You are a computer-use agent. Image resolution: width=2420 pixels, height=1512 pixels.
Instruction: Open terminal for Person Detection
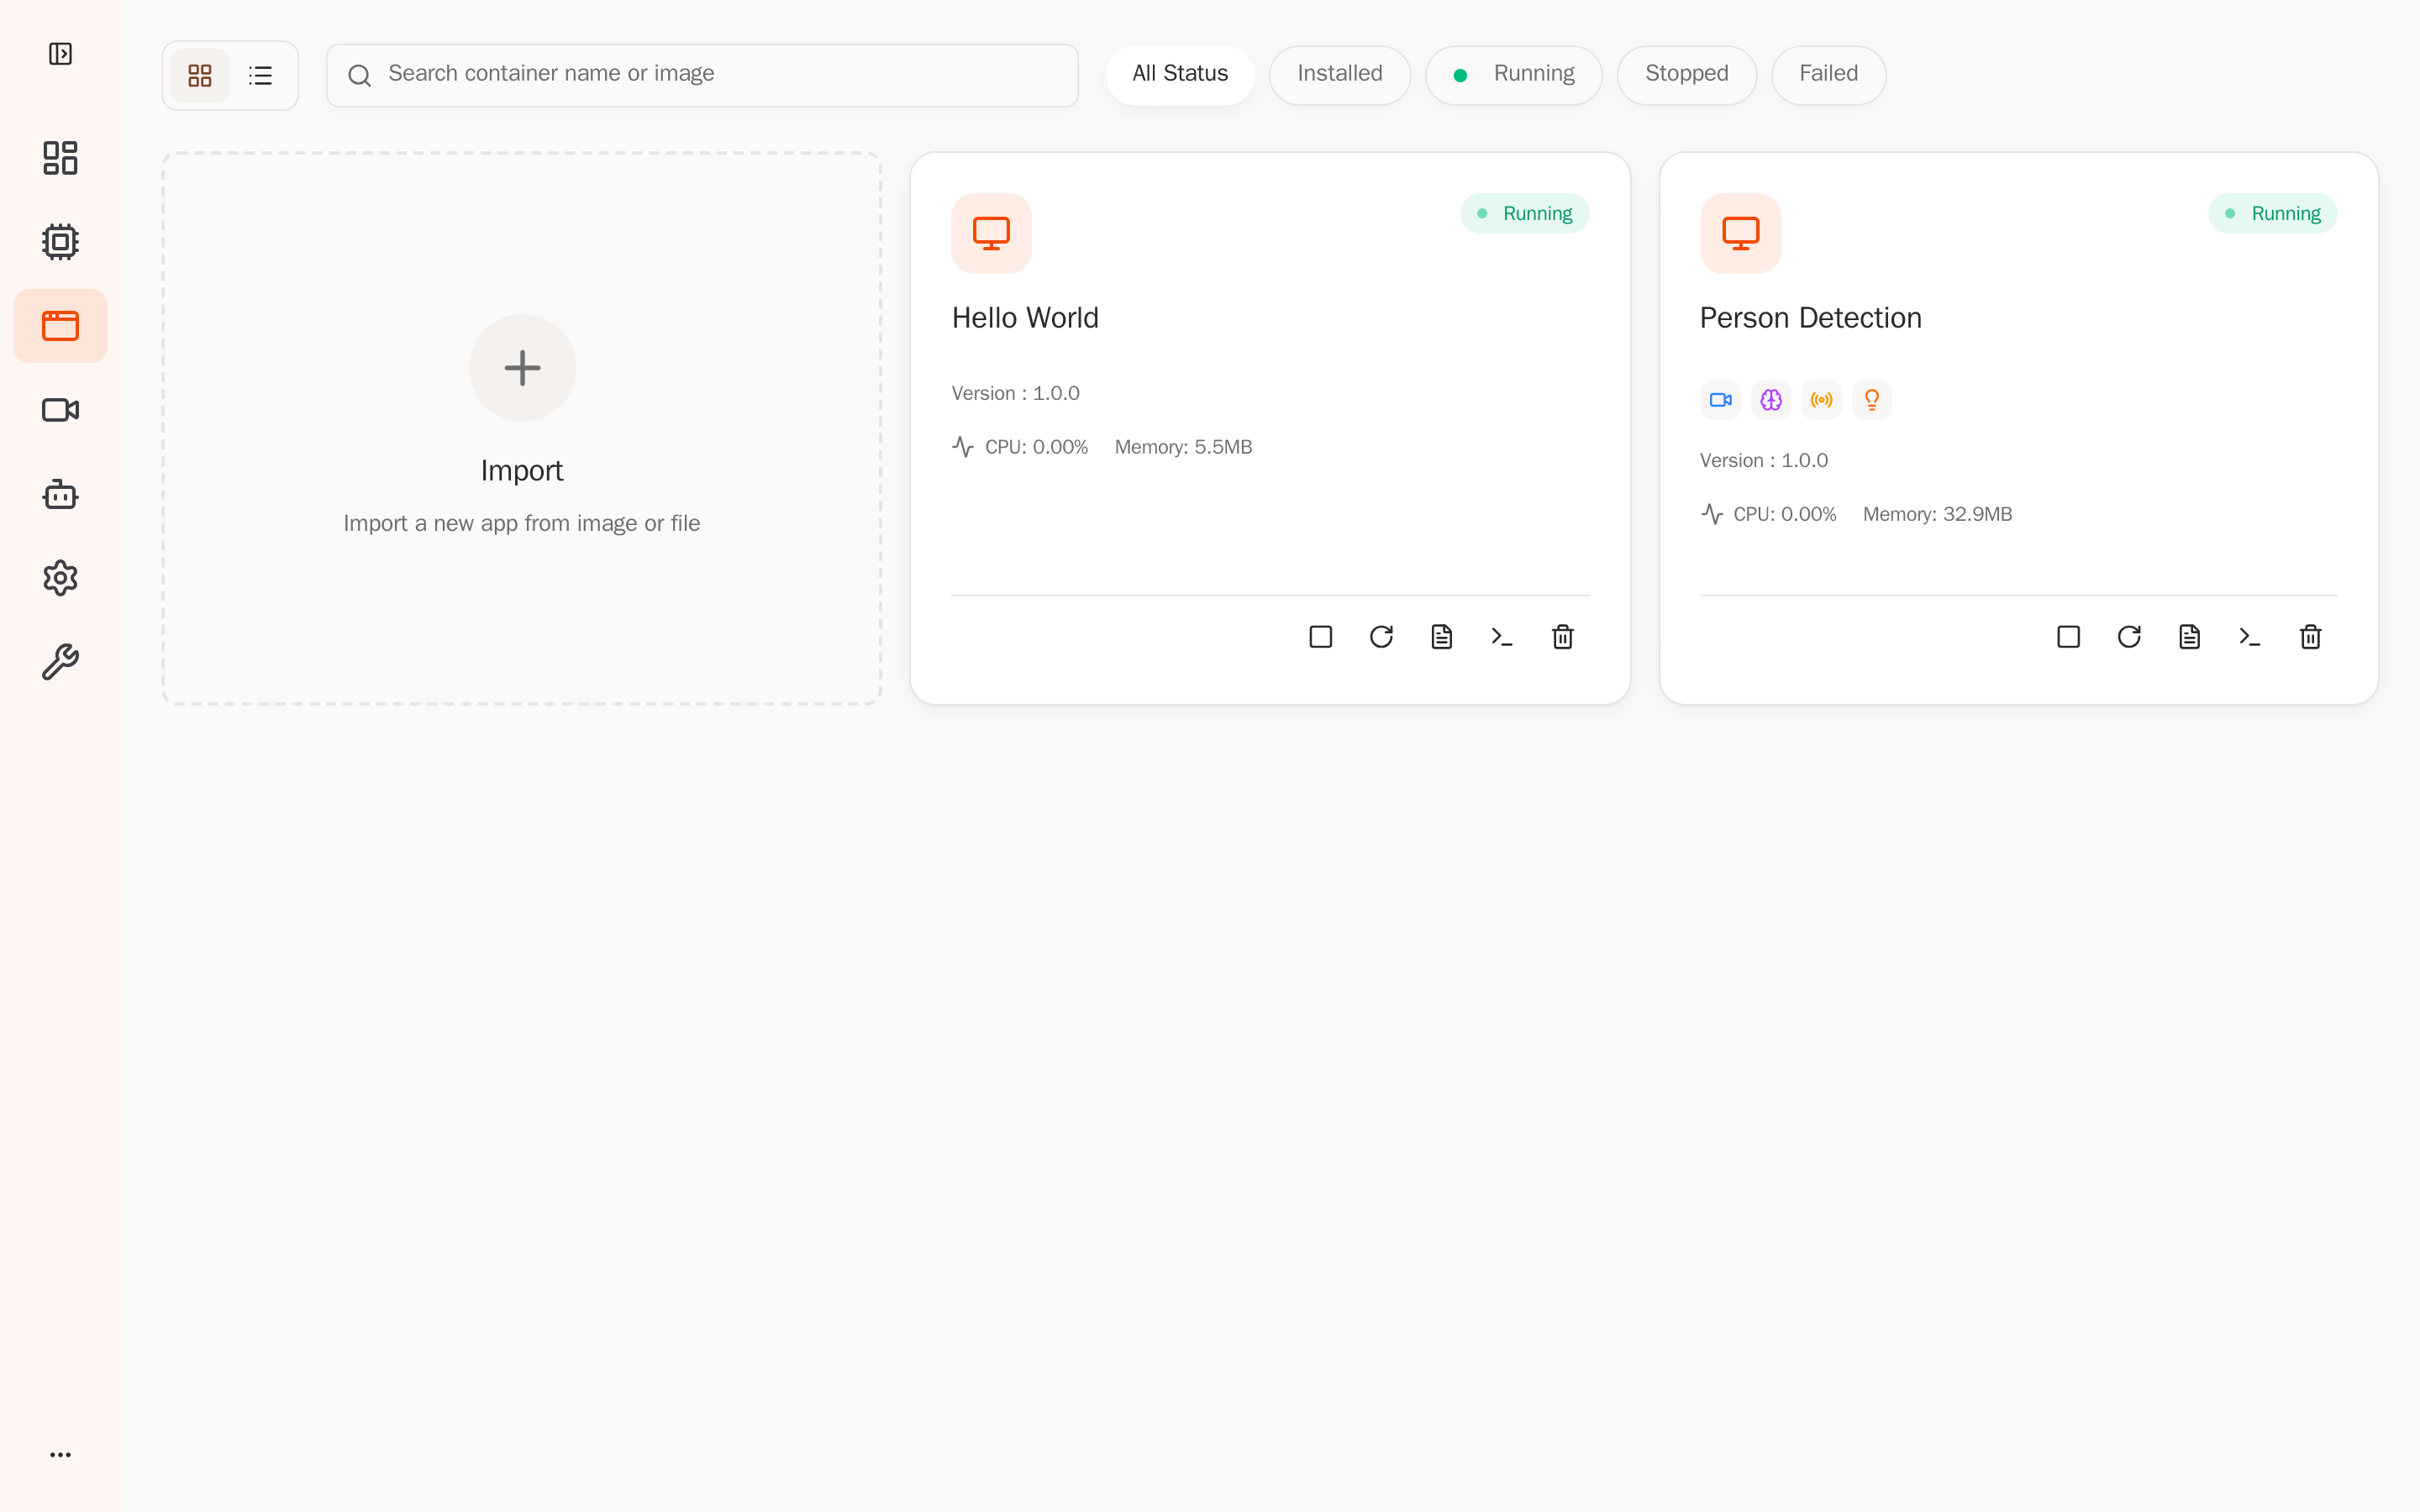tap(2250, 637)
